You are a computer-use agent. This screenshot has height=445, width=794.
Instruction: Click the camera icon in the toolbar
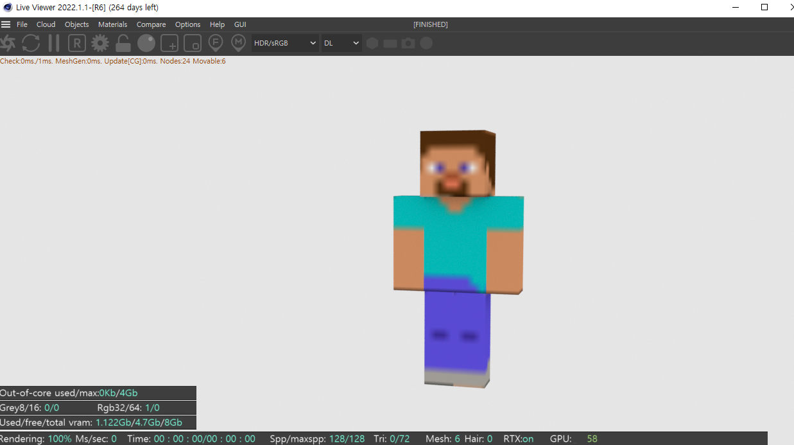tap(408, 43)
